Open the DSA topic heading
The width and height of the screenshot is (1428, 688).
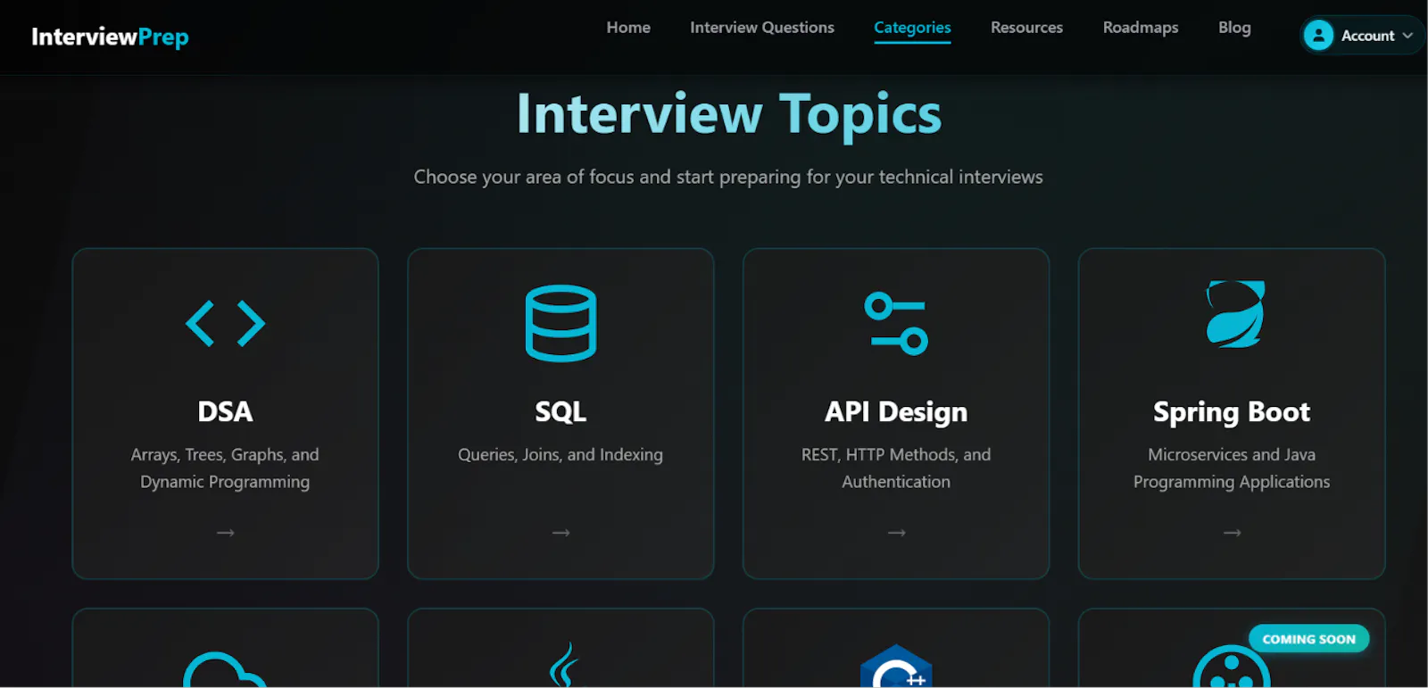[225, 411]
